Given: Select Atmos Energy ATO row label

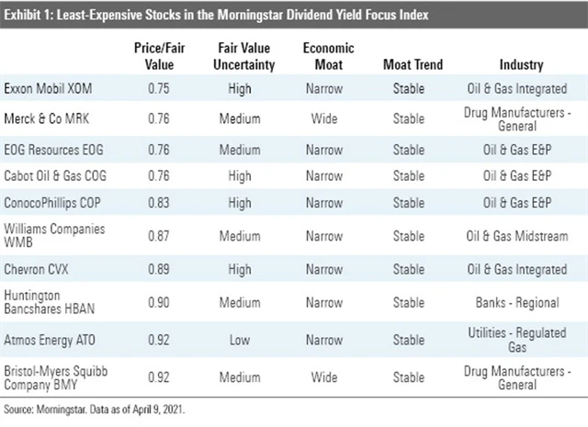Looking at the screenshot, I should point(51,340).
